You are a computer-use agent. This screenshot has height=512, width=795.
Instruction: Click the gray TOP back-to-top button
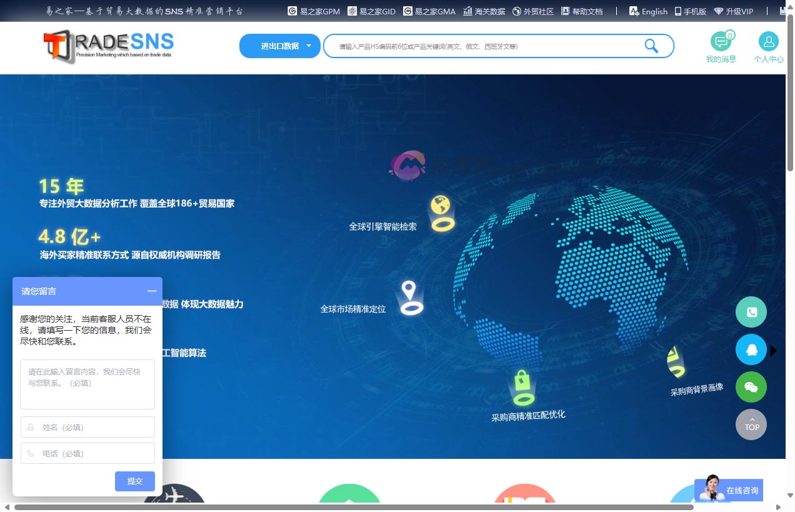pyautogui.click(x=751, y=425)
